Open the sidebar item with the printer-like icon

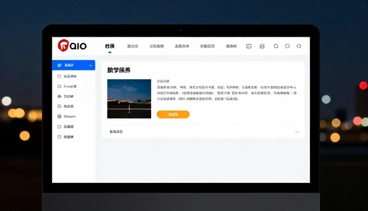66,96
